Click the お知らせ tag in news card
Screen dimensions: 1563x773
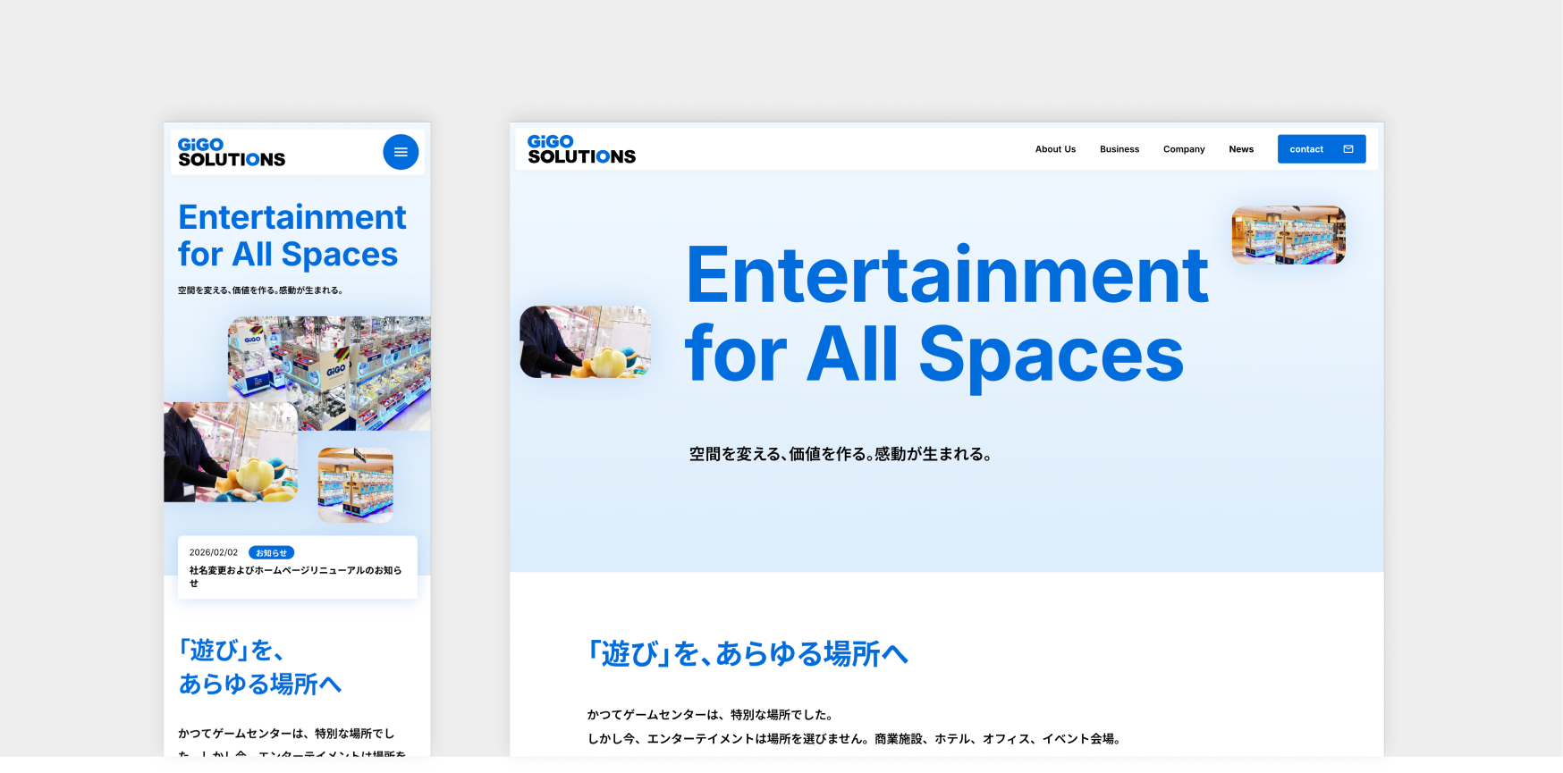click(271, 553)
